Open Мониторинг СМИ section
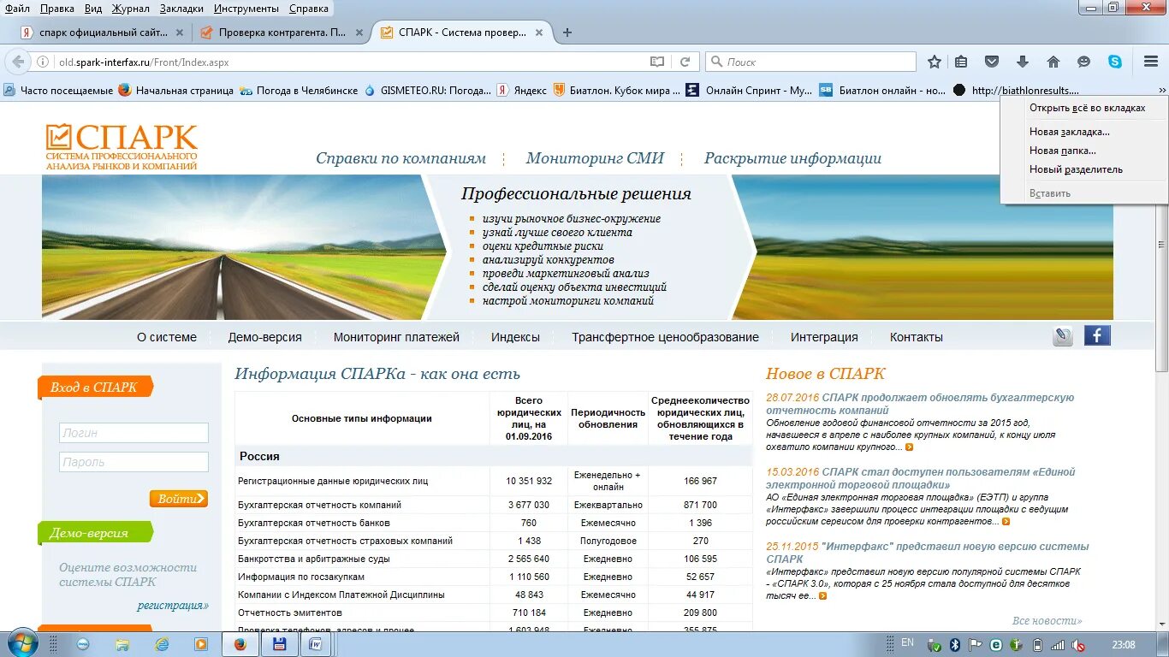1169x657 pixels. pos(595,158)
